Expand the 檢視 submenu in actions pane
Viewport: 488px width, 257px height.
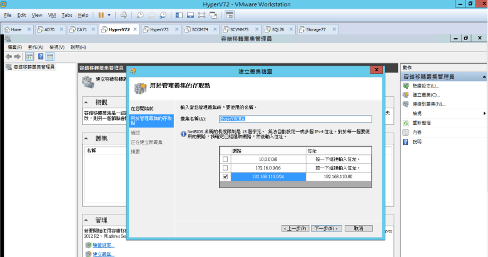click(x=484, y=113)
